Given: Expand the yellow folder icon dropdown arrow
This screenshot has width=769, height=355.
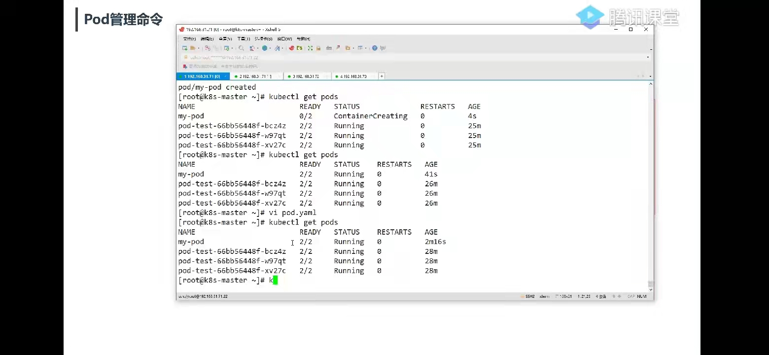Looking at the screenshot, I should pos(353,48).
